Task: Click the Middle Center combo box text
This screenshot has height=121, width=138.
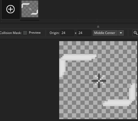Action: [x=105, y=33]
